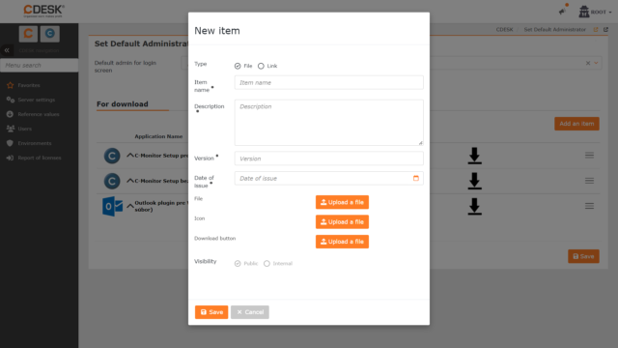Upload a file for the File row

point(342,202)
